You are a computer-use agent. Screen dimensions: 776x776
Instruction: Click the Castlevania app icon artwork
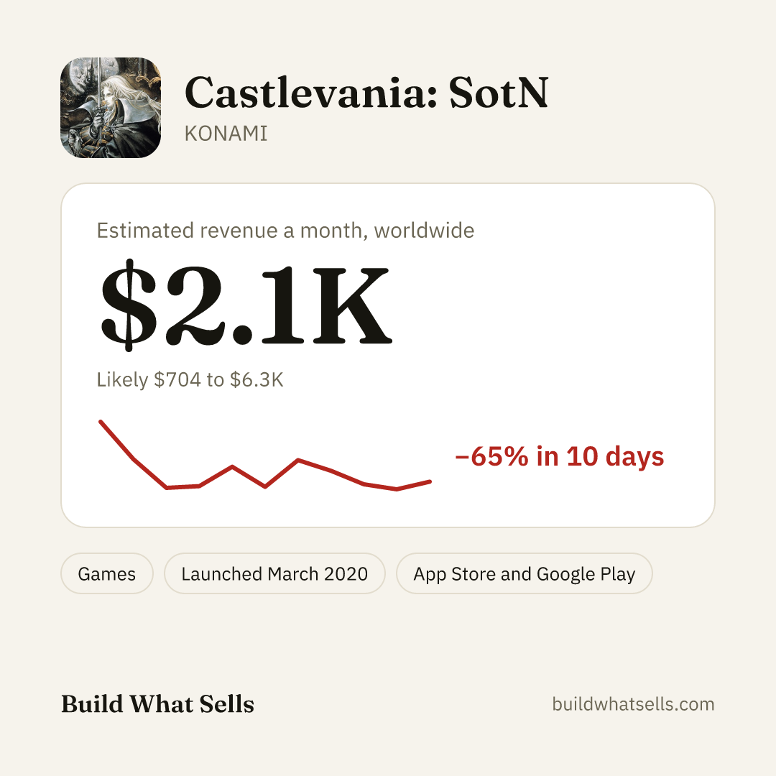(x=111, y=108)
